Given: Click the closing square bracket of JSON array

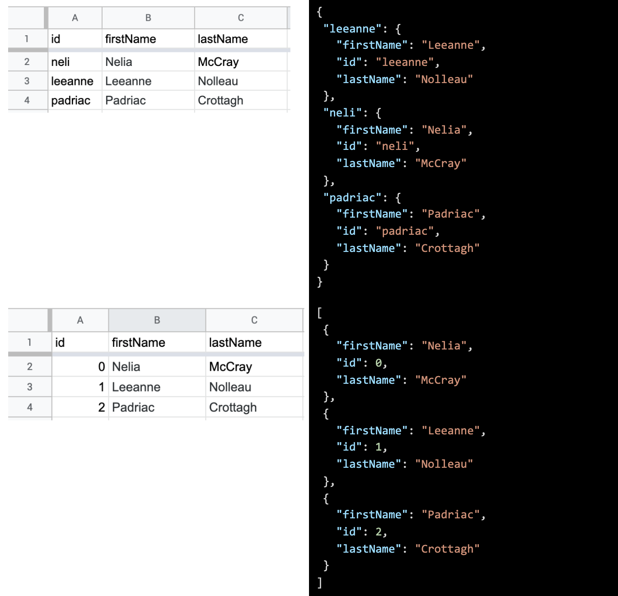Looking at the screenshot, I should [x=320, y=582].
